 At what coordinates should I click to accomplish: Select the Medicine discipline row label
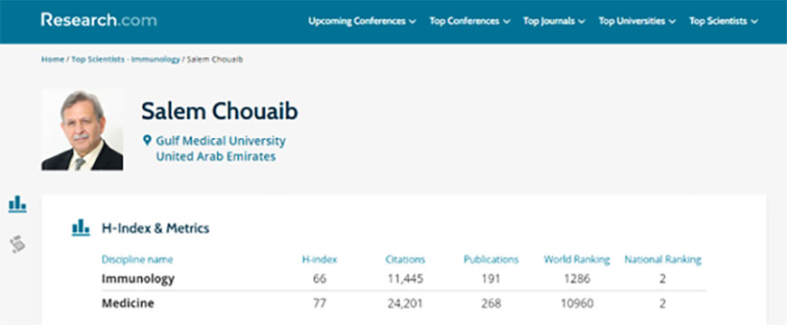(x=128, y=303)
